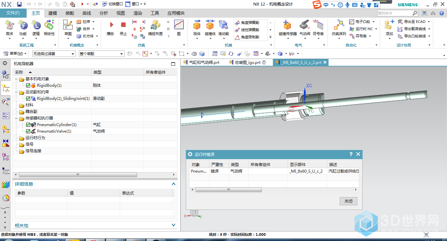Open the 气缸和气动阀.prt document tab
The height and width of the screenshot is (241, 447).
(201, 62)
